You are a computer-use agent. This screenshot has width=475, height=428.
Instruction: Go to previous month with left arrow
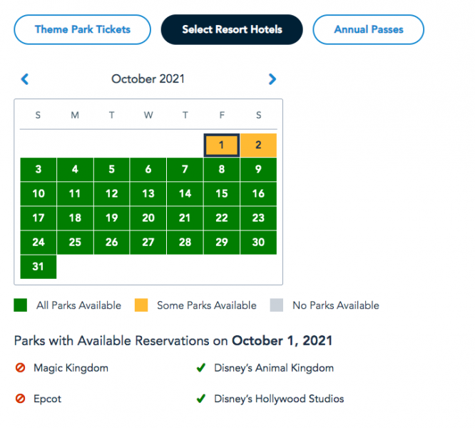click(25, 79)
